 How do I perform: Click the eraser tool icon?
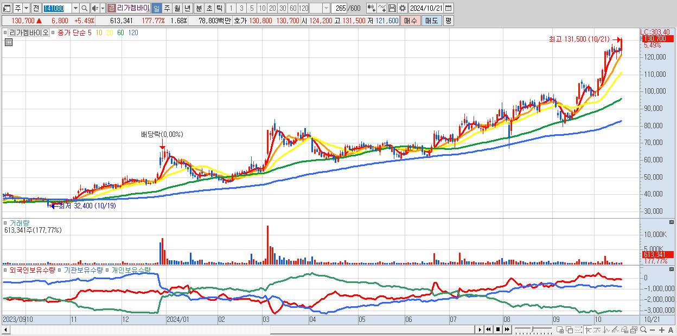pyautogui.click(x=624, y=330)
